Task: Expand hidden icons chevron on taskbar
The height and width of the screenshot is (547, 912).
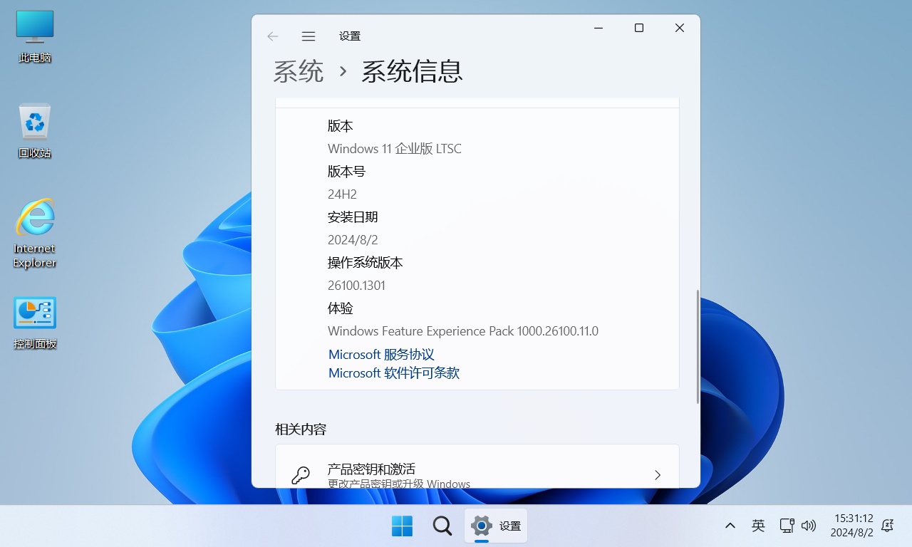Action: point(730,526)
